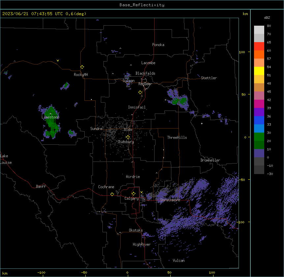The height and width of the screenshot is (277, 284).
Task: Click the light gray 80–70 dBZ legend swatch
Action: tap(259, 30)
